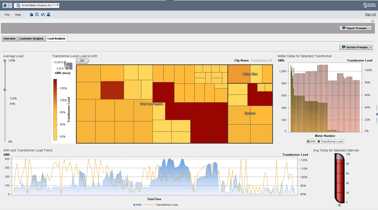Sign out of the session
This screenshot has height=210, width=378.
tap(370, 14)
